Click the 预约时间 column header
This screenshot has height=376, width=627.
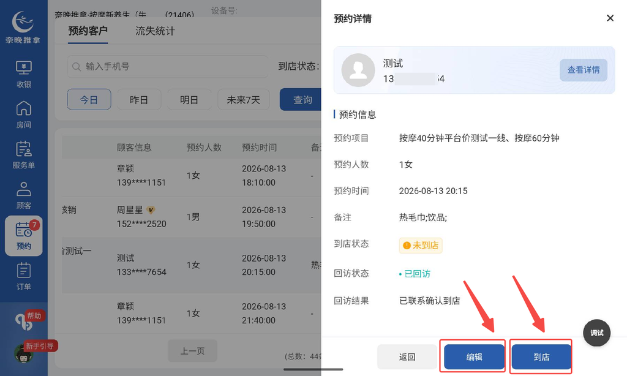click(x=259, y=147)
